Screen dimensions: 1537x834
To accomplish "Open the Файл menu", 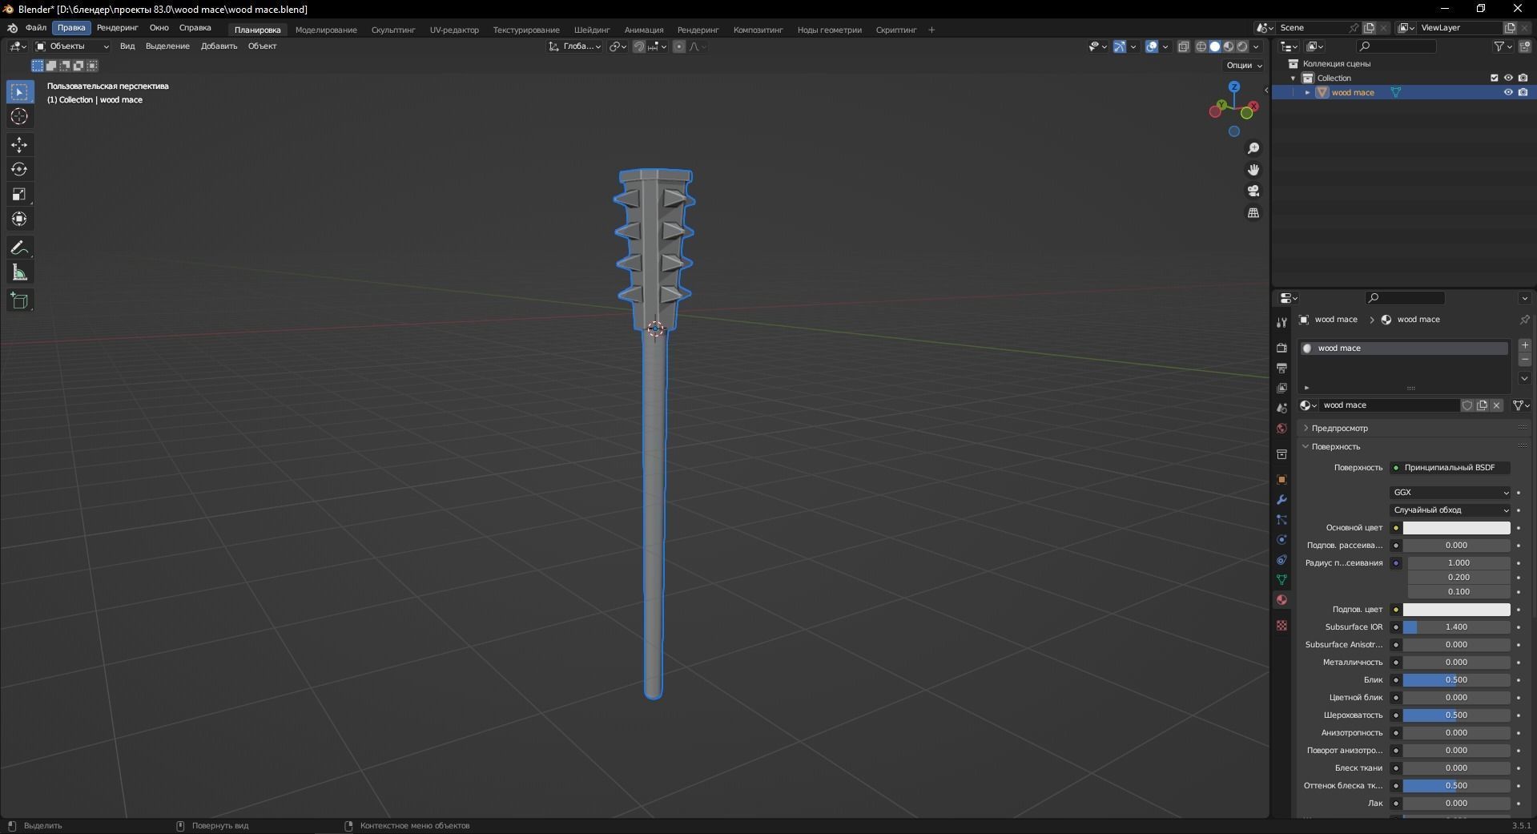I will click(36, 28).
